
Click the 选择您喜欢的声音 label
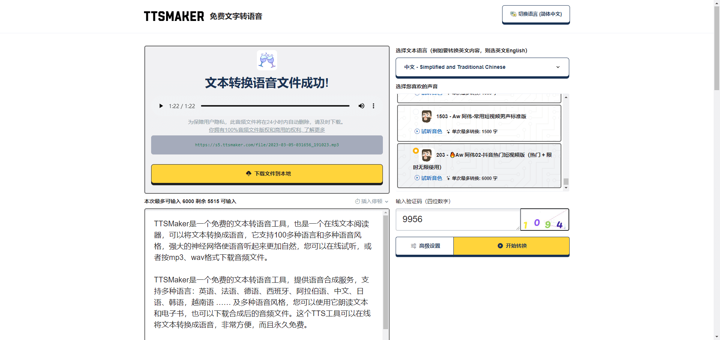(417, 86)
